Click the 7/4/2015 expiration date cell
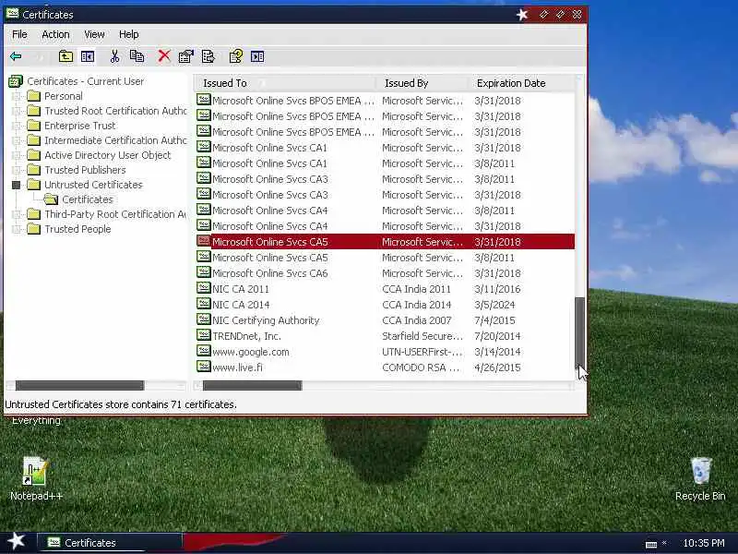The width and height of the screenshot is (738, 554). (x=494, y=320)
